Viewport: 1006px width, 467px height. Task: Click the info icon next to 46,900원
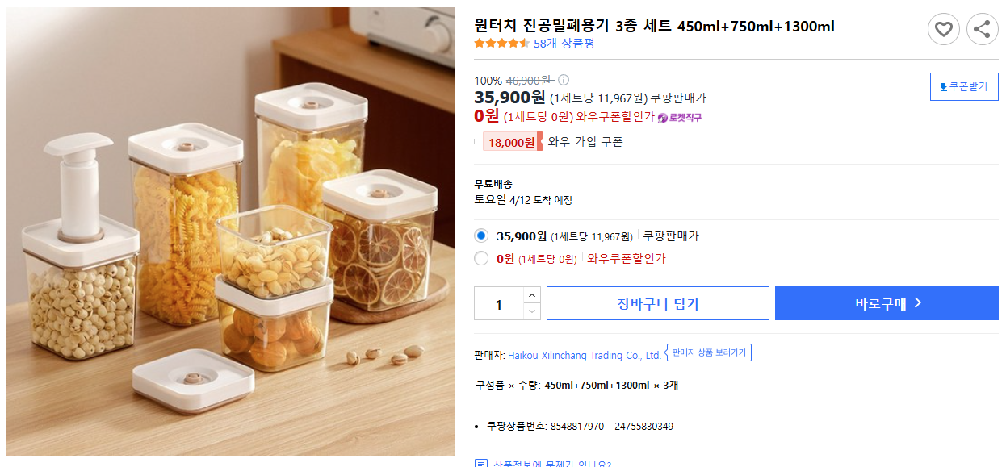pos(563,79)
